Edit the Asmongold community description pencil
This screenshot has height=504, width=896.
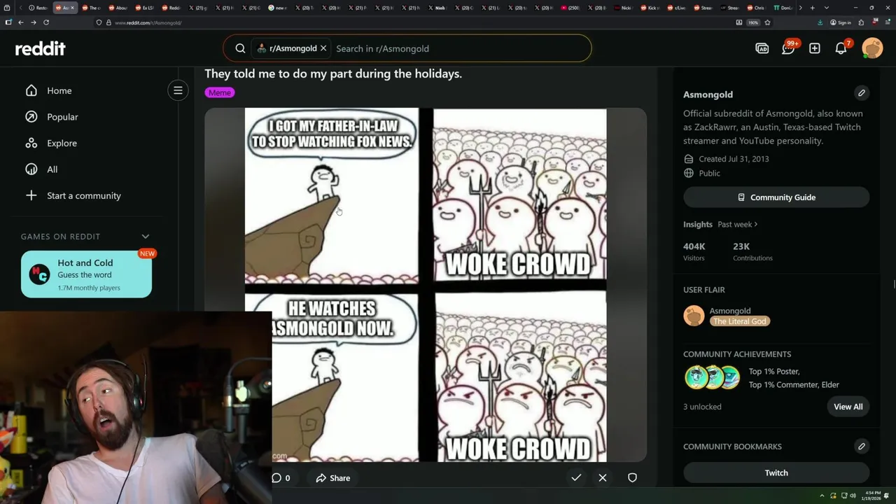(862, 93)
